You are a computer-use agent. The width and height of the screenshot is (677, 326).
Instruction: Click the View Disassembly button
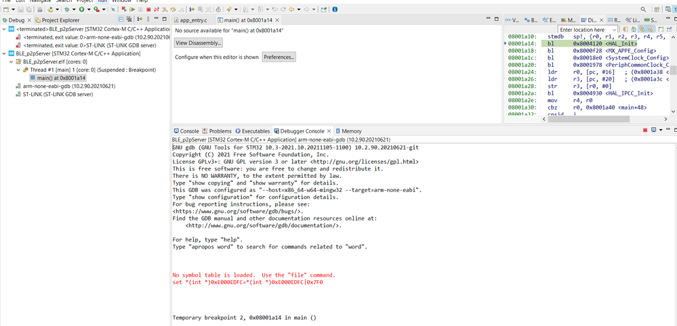tap(198, 43)
